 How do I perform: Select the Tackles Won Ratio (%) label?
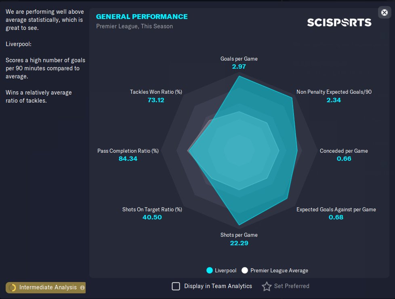pyautogui.click(x=156, y=92)
